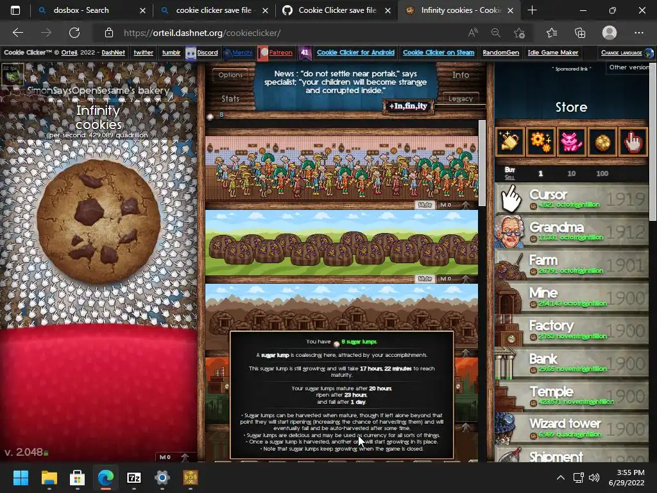The image size is (657, 493).
Task: Set bulk purchase amount to 10
Action: click(x=571, y=173)
